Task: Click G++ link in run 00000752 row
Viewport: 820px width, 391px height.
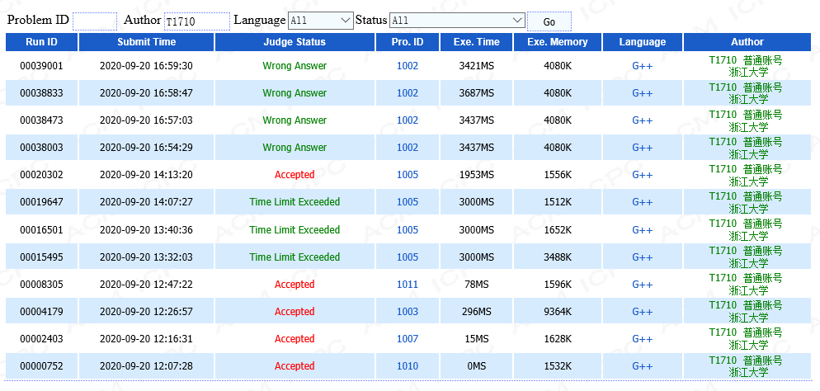Action: pos(642,366)
